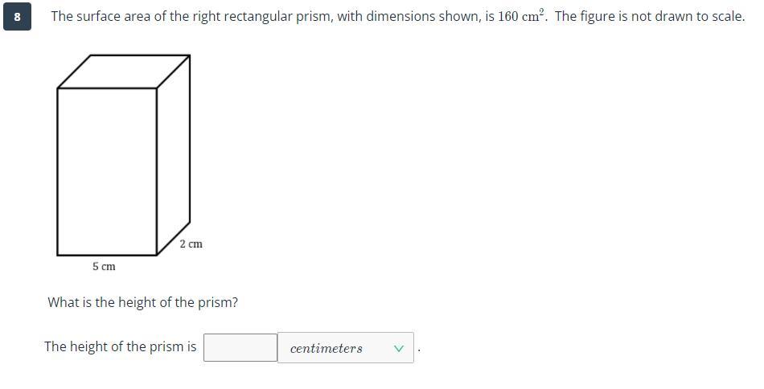Click the diagonal bottom edge near 2 cm

174,238
